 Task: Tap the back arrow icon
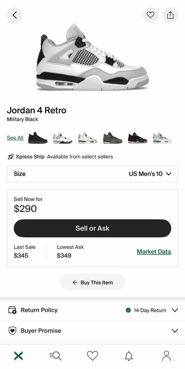15,15
